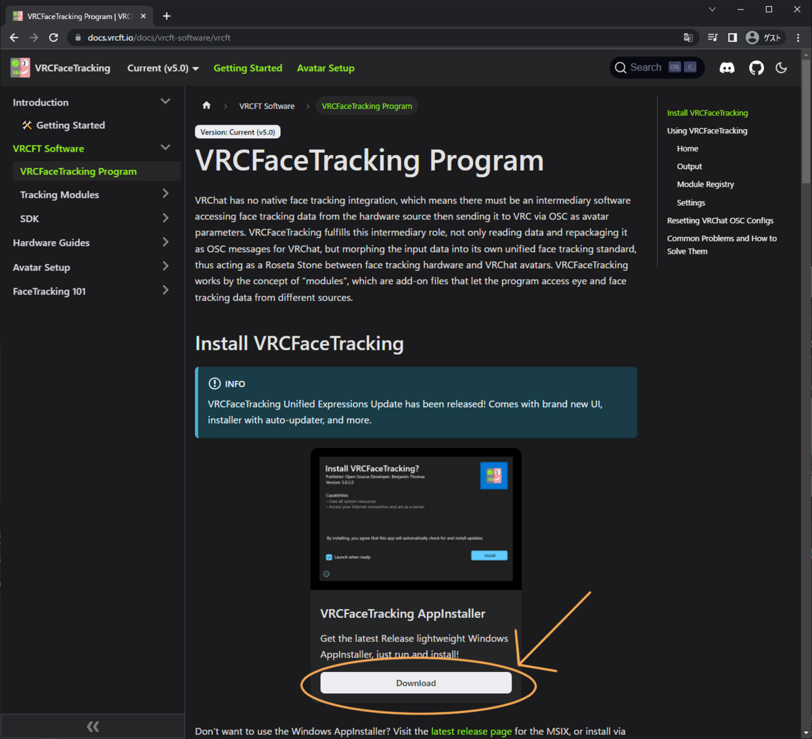The image size is (812, 739).
Task: Click the translate page icon
Action: coord(688,38)
